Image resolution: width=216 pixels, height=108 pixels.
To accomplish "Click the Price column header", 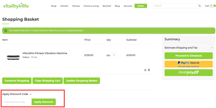I will (87, 40).
